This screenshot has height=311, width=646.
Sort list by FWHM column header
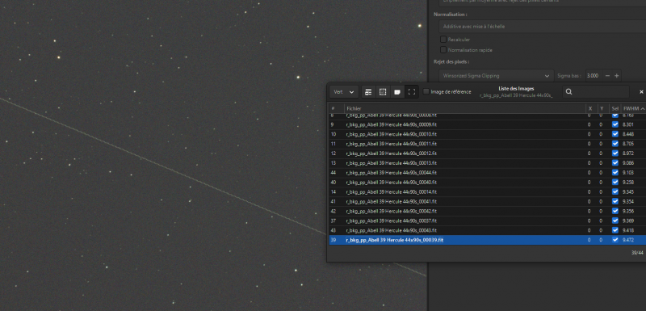tap(634, 108)
